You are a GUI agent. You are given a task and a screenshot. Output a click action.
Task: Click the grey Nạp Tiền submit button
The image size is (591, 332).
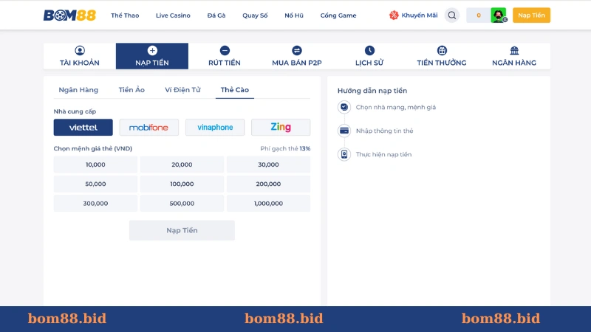pyautogui.click(x=182, y=230)
